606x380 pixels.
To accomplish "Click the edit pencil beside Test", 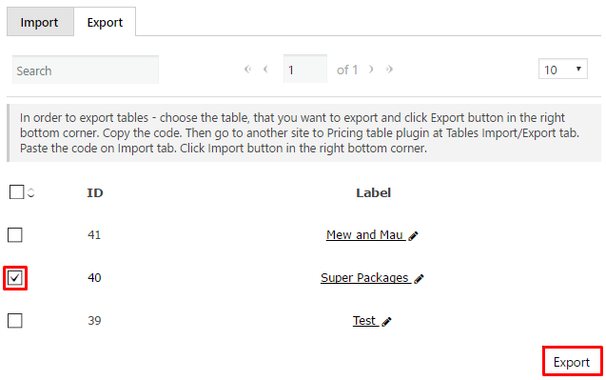I will [386, 322].
